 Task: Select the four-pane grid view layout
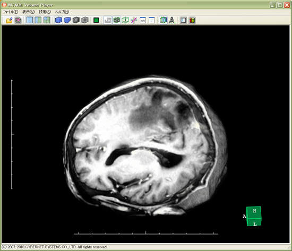(x=47, y=20)
